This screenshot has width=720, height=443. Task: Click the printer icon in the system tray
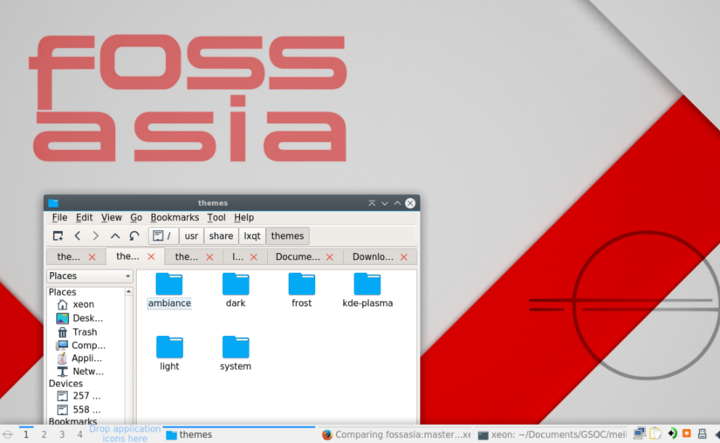click(701, 433)
